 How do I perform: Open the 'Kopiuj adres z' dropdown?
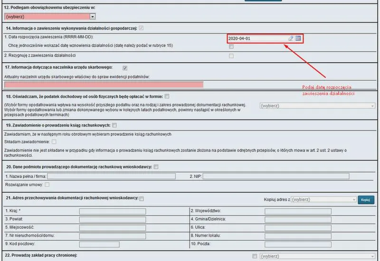[x=323, y=199]
